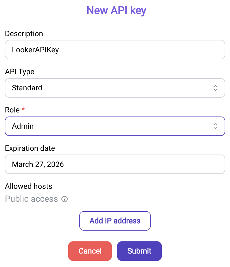Cancel the new API key form
Viewport: 230px width, 267px height.
tap(90, 251)
